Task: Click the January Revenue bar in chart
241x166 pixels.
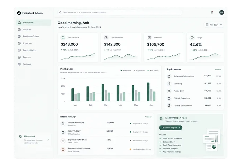Action: (x=73, y=95)
